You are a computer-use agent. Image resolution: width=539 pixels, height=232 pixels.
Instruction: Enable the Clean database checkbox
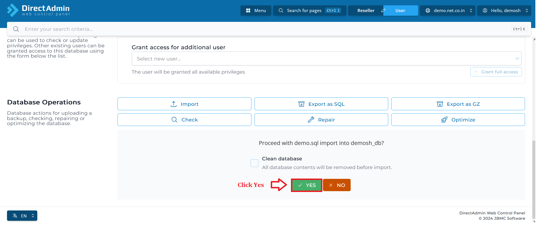pyautogui.click(x=255, y=163)
